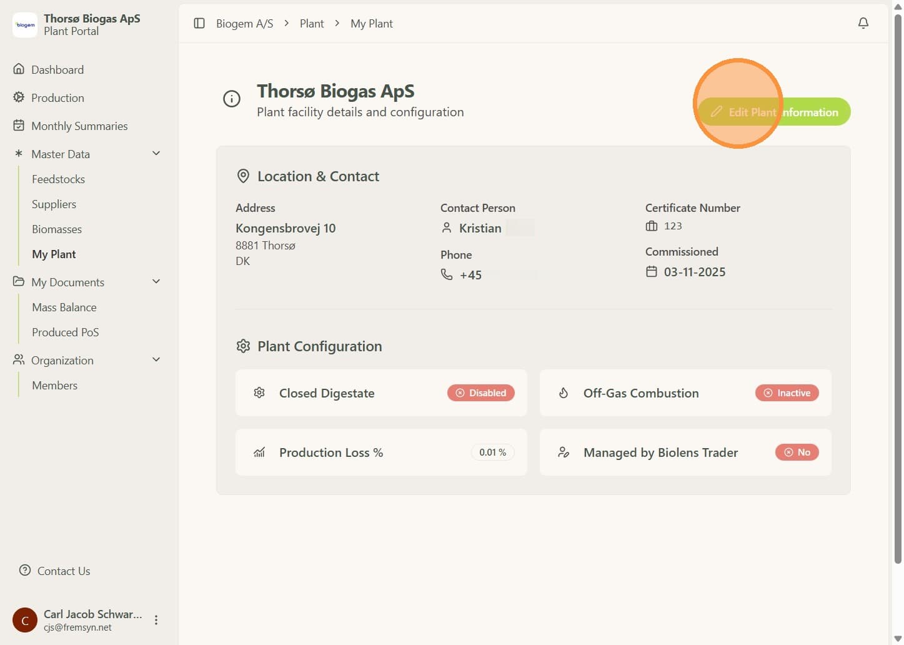904x645 pixels.
Task: Collapse the Master Data section chevron
Action: click(x=156, y=153)
